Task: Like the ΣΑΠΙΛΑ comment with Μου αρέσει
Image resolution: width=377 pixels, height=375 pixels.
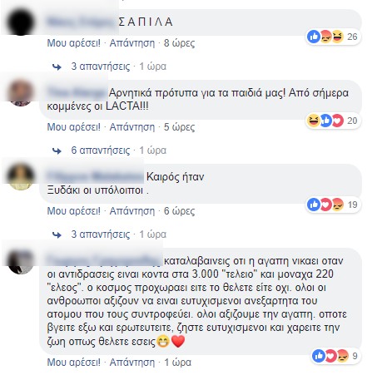Action: [x=74, y=43]
